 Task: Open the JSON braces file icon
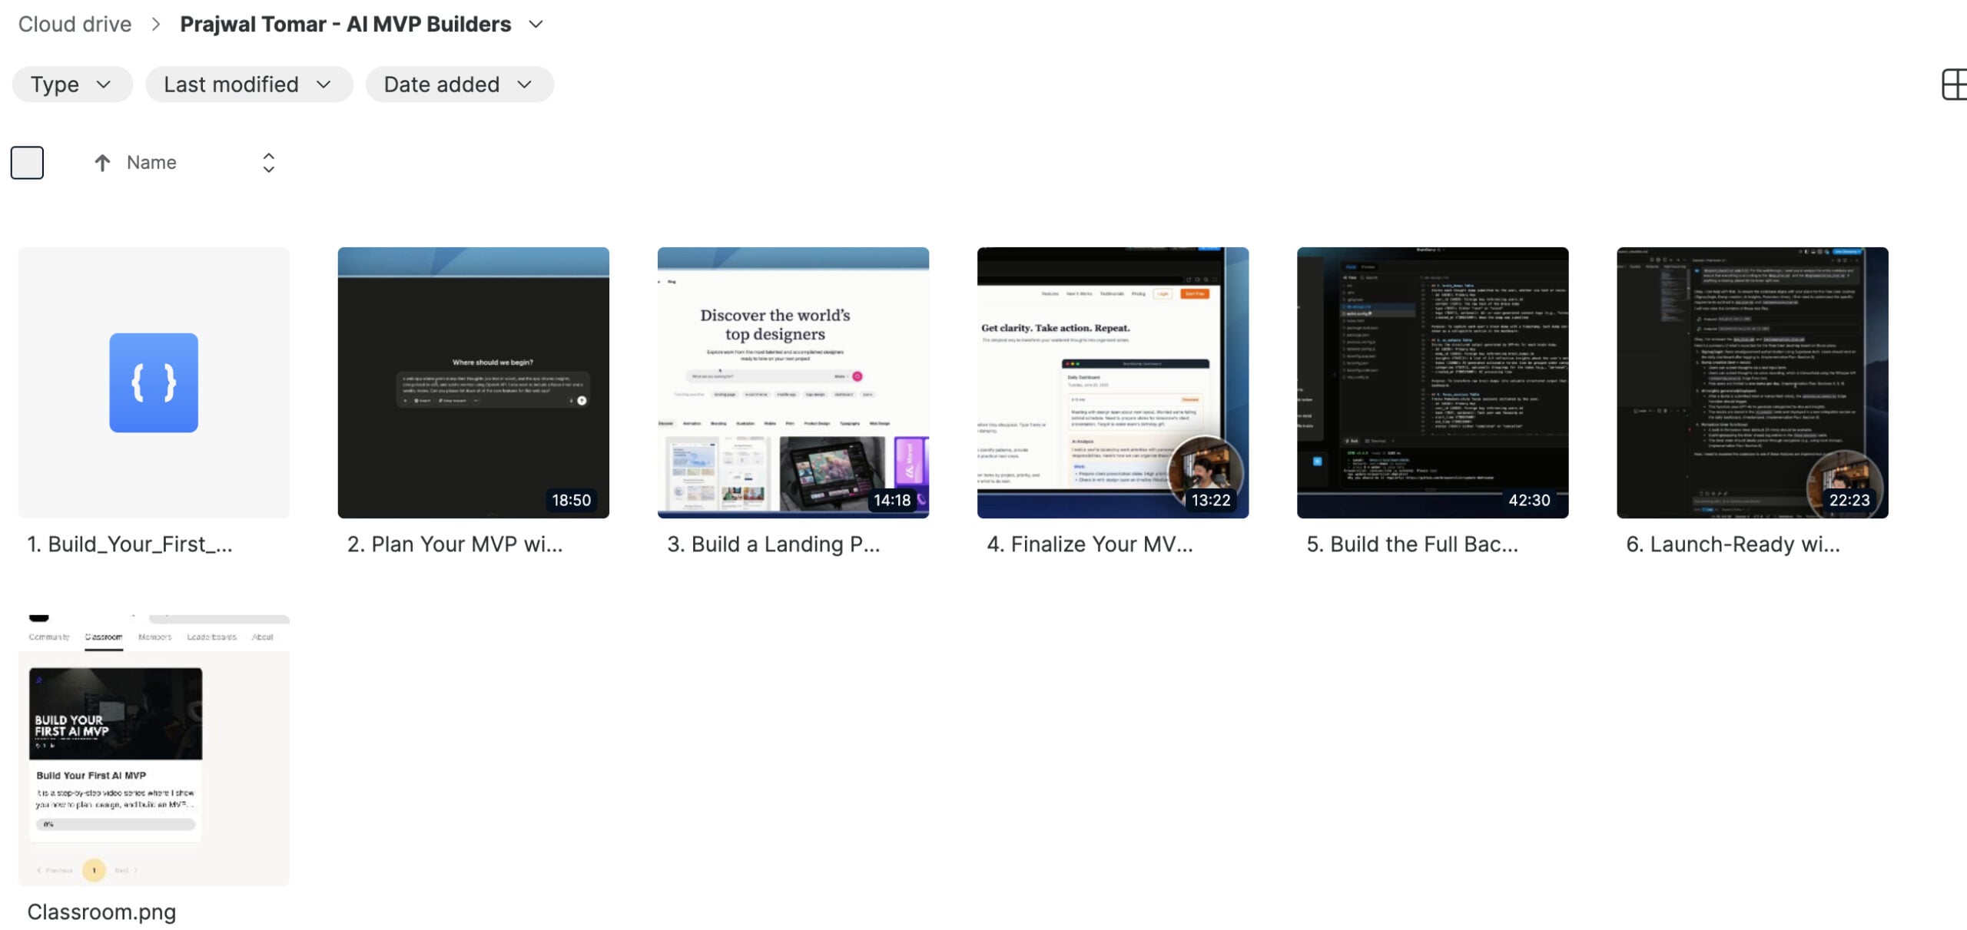(154, 382)
